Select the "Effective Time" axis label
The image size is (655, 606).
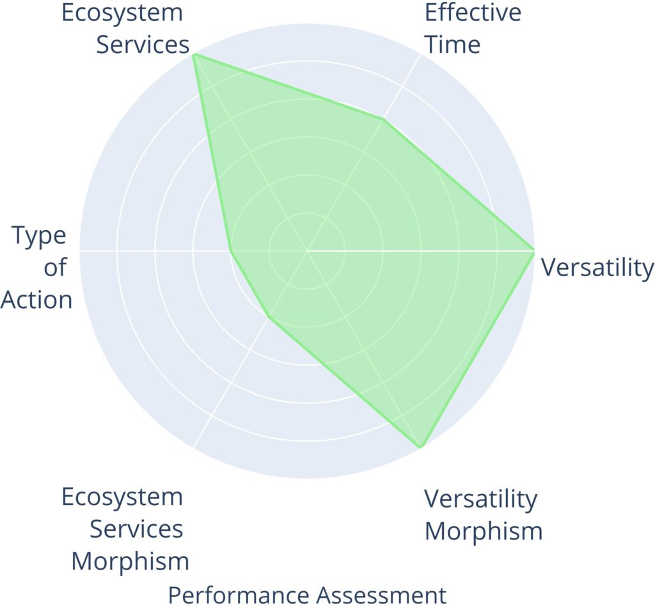pyautogui.click(x=472, y=29)
